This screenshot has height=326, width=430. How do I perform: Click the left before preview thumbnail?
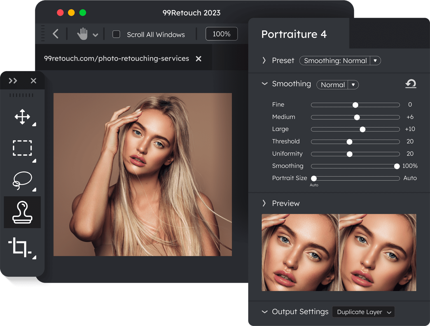[x=300, y=252]
